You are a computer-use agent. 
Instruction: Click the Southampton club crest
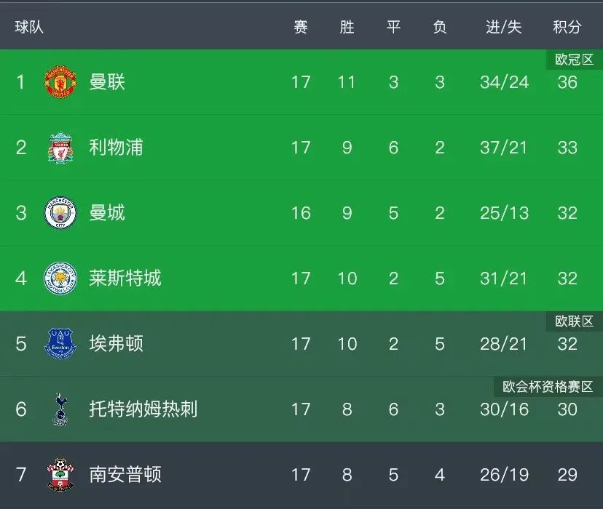click(60, 475)
